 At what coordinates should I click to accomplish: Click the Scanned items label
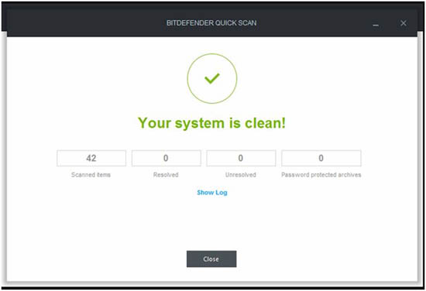click(x=91, y=175)
